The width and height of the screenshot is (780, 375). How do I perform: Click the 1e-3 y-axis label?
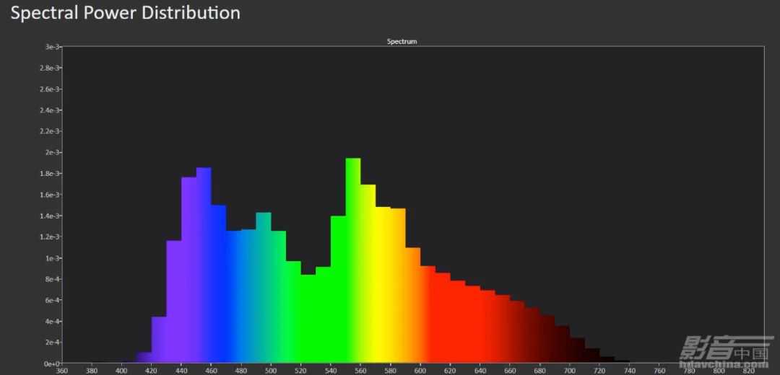coord(51,258)
